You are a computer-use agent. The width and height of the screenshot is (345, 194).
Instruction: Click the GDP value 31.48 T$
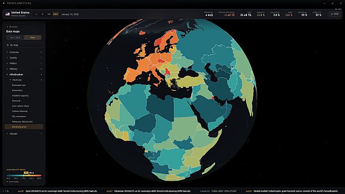[245, 15]
